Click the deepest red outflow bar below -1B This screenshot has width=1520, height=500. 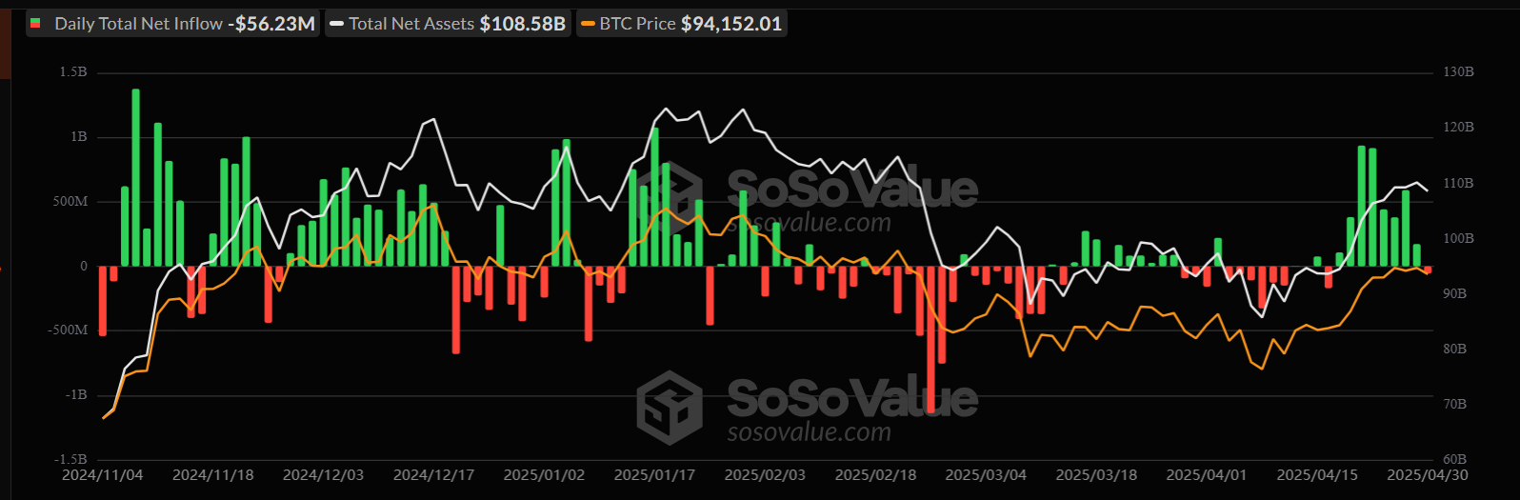coord(930,339)
